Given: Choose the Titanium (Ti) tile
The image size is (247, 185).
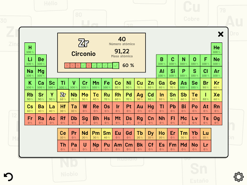Looking at the screenshot, I should pyautogui.click(x=63, y=84).
